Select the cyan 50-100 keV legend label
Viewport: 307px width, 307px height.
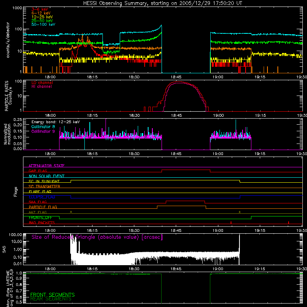tap(43, 25)
